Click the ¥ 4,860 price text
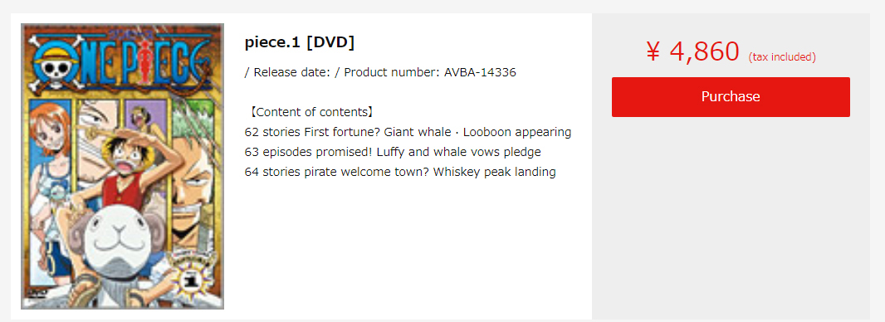This screenshot has height=322, width=885. coord(692,52)
